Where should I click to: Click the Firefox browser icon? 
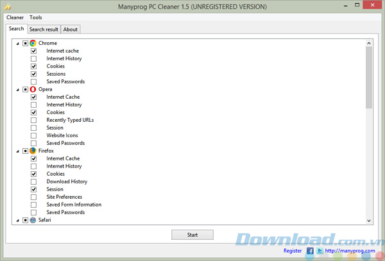pos(33,151)
